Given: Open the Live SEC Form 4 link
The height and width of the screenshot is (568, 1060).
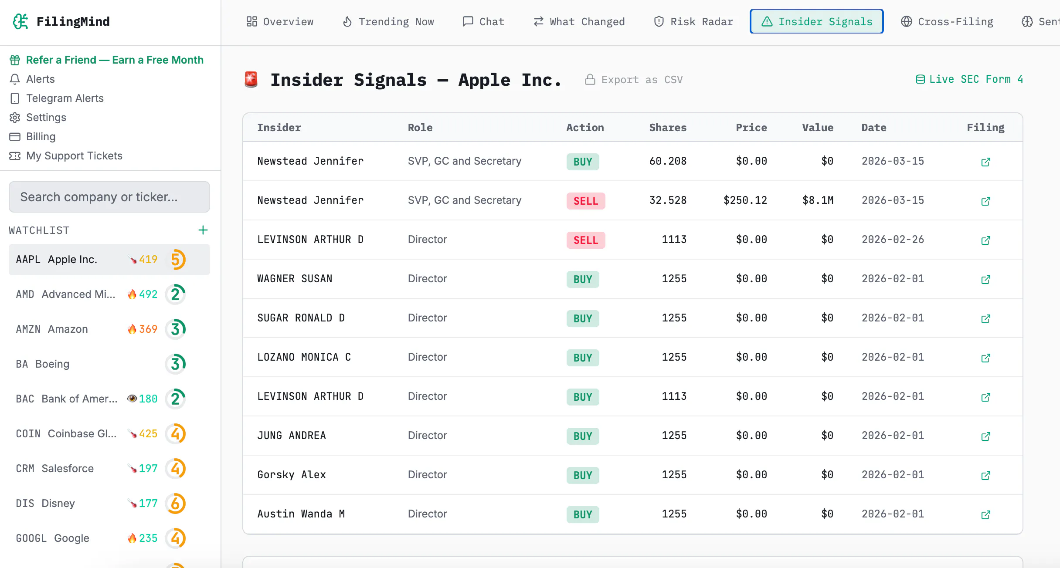Looking at the screenshot, I should [969, 79].
